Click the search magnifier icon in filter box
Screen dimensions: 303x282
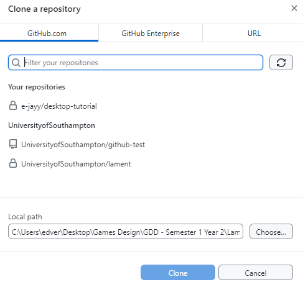pos(16,63)
